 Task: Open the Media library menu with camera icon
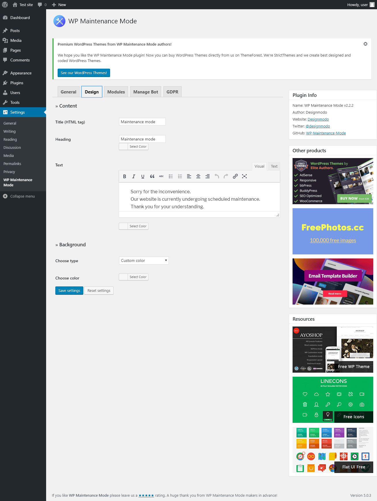coord(23,40)
